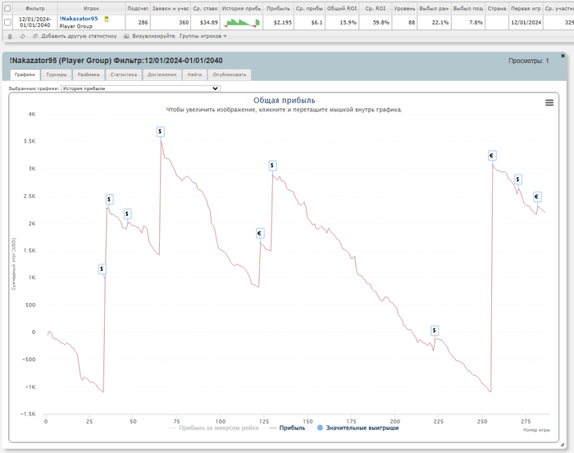
Task: Click the Просмотры: 1 label
Action: 528,61
